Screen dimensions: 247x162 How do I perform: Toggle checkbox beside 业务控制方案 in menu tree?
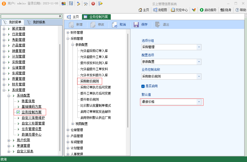tap(18, 112)
